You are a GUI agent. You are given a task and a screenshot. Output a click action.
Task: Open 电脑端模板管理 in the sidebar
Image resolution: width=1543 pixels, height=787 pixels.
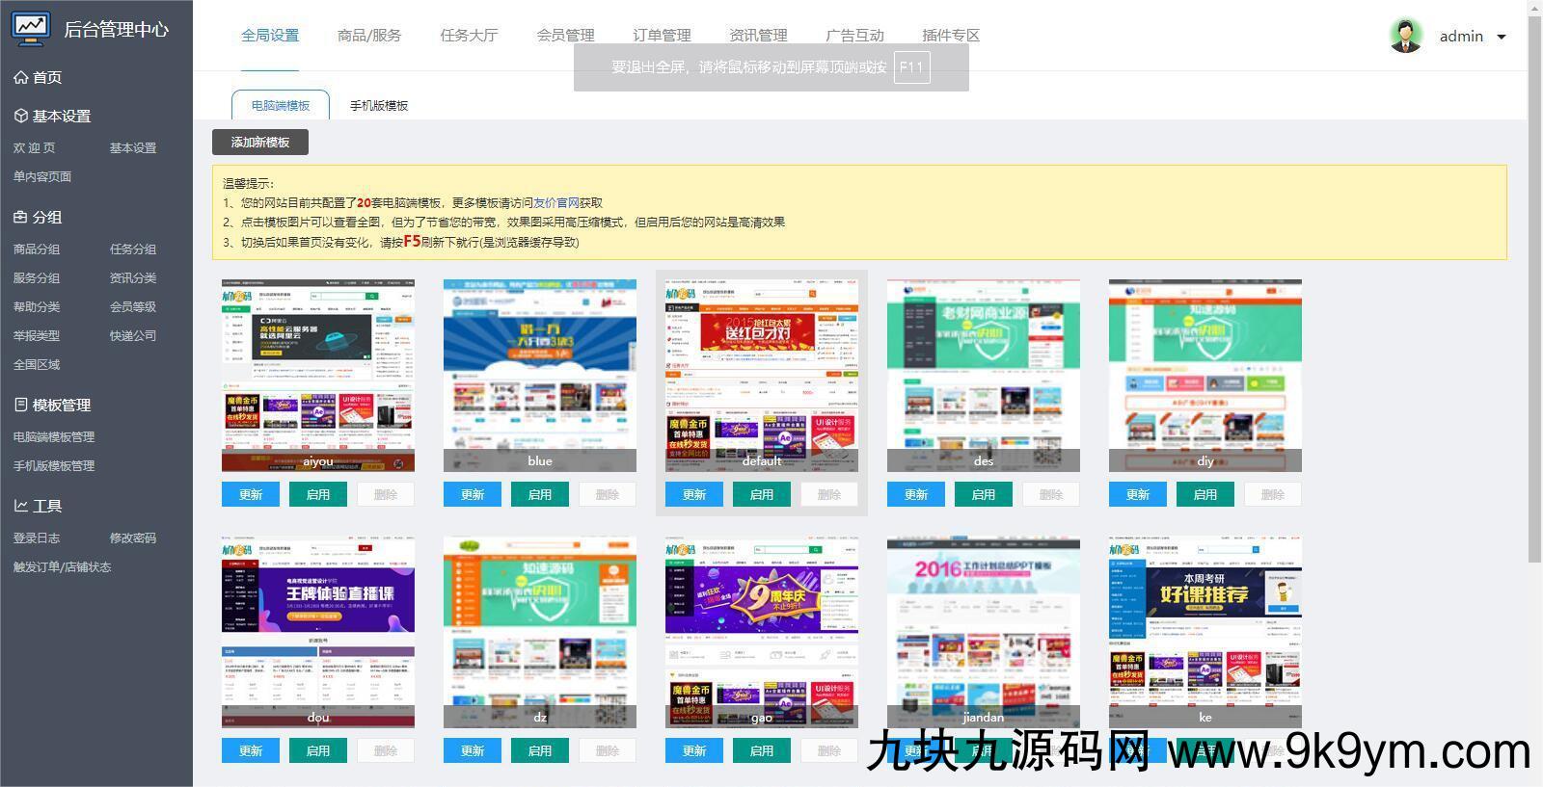(x=54, y=436)
